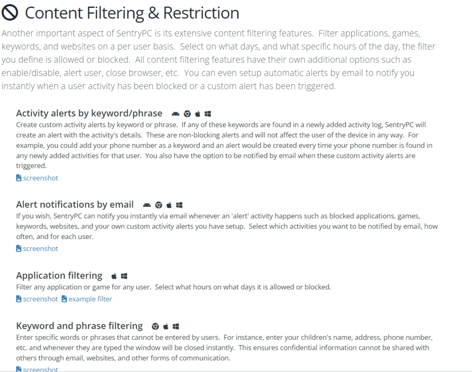Click the Android icon beside Activity alerts heading

click(x=176, y=114)
